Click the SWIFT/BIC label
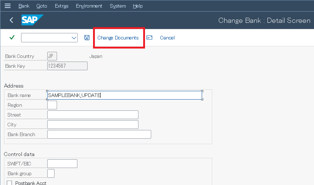 pos(19,164)
